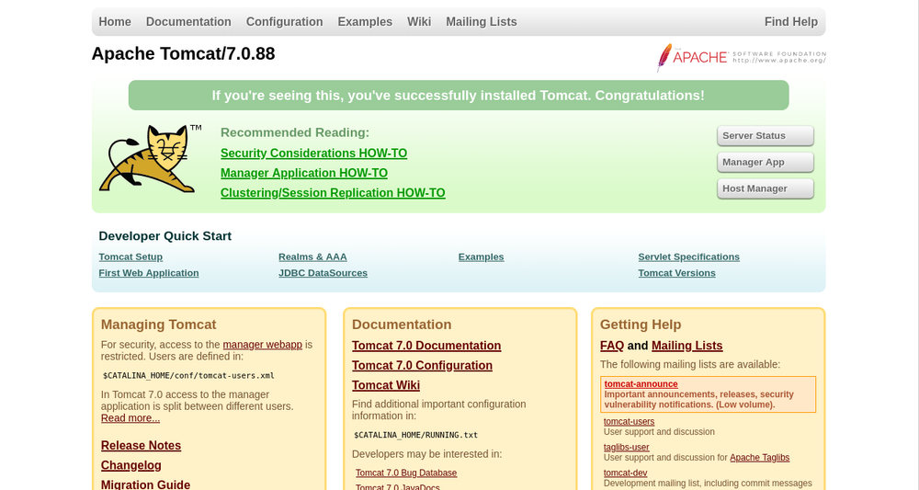Open Find Help in the navigation bar
The height and width of the screenshot is (490, 919).
[790, 22]
